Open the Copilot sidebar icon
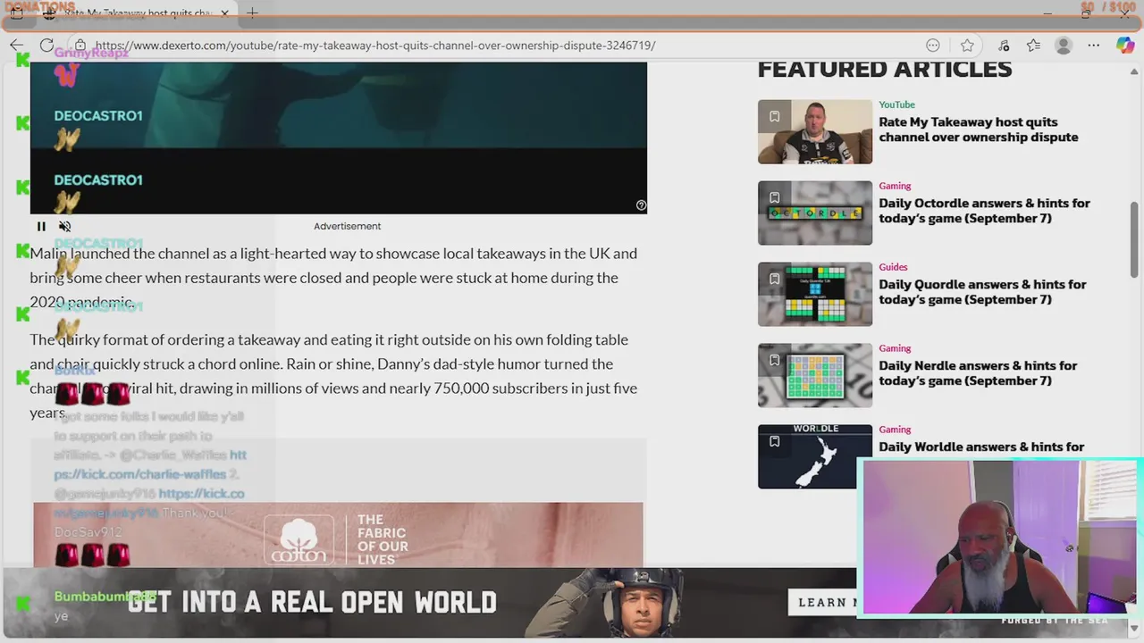Image resolution: width=1144 pixels, height=643 pixels. (x=1125, y=45)
